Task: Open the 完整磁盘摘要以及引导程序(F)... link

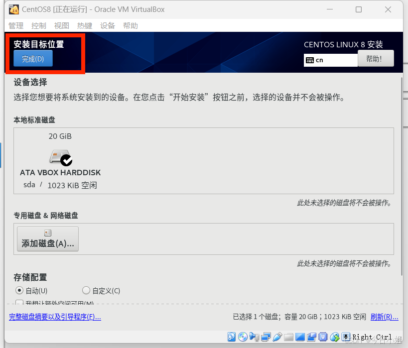Action: pyautogui.click(x=55, y=317)
